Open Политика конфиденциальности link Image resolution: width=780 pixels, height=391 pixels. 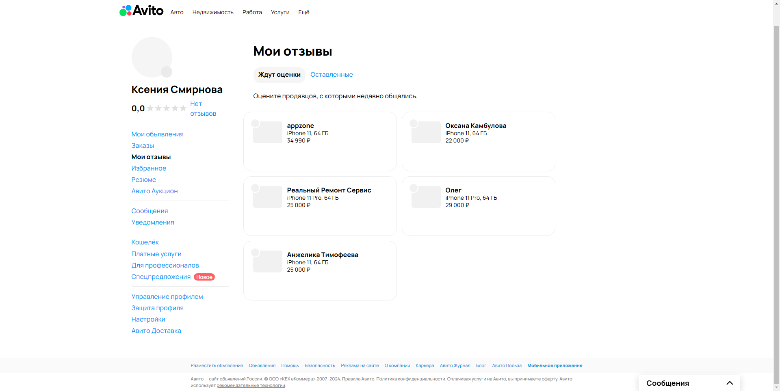(x=411, y=379)
